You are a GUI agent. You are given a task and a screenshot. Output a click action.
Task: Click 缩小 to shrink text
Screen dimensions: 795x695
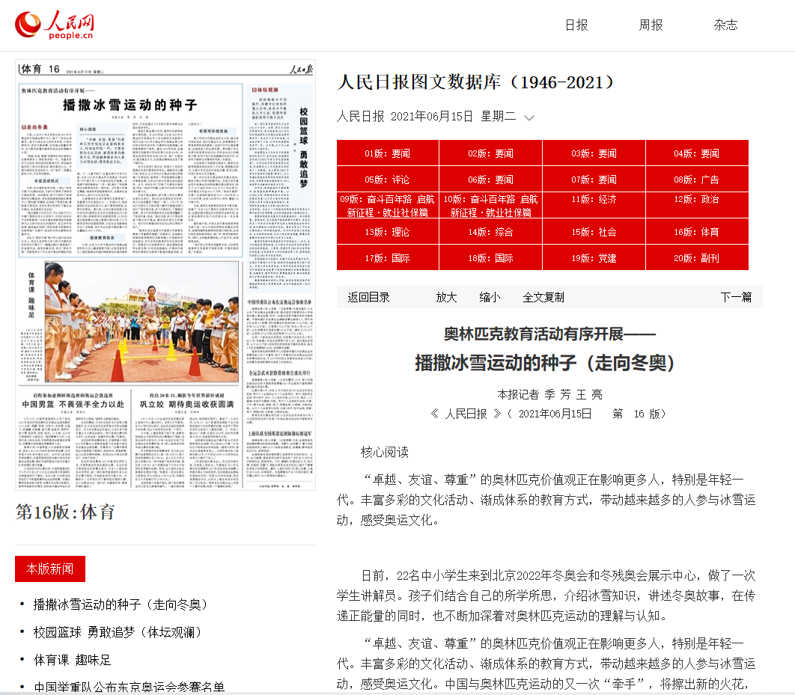click(x=490, y=297)
